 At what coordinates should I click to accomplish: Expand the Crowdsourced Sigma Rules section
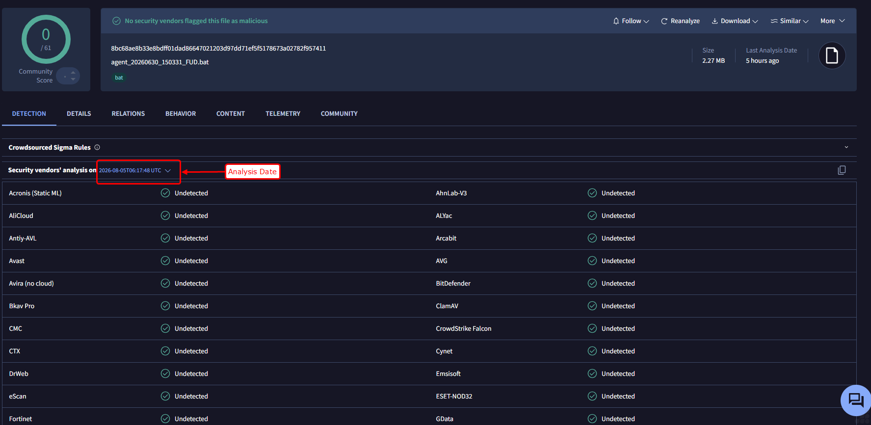tap(846, 147)
